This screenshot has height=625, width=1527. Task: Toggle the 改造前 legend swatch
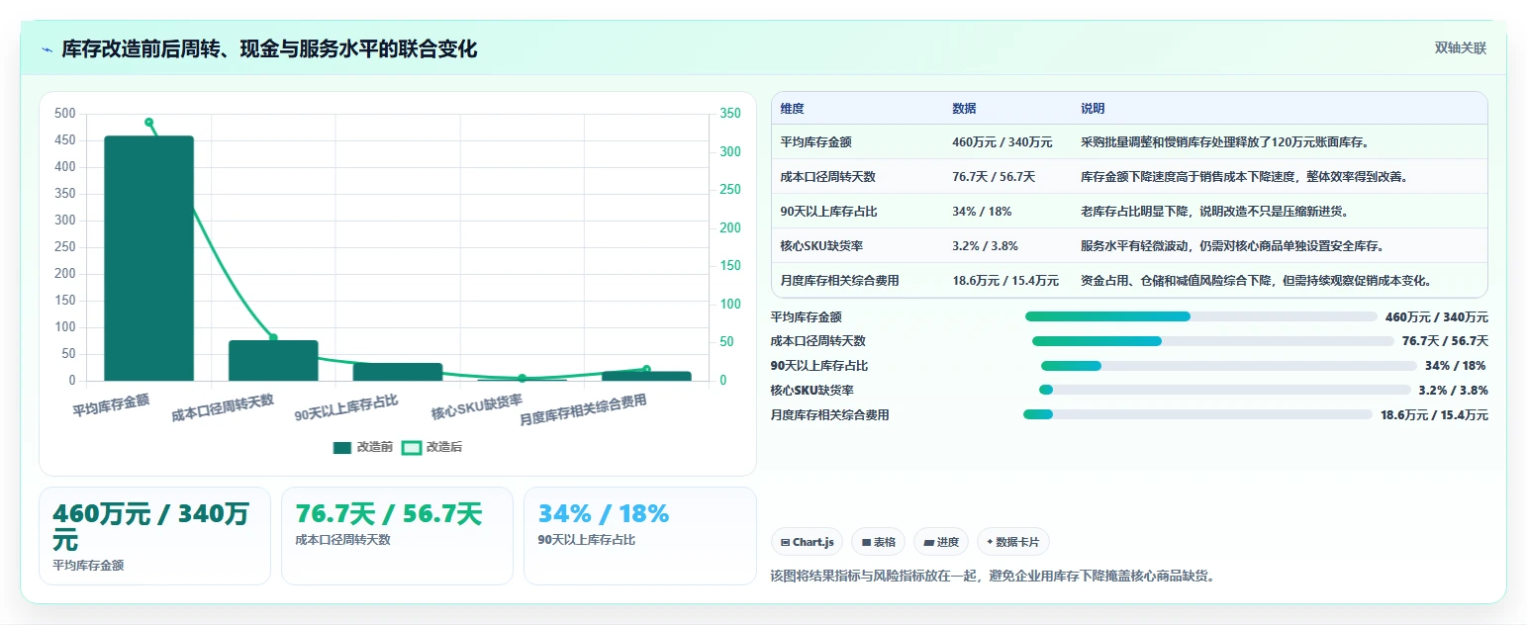pos(342,447)
